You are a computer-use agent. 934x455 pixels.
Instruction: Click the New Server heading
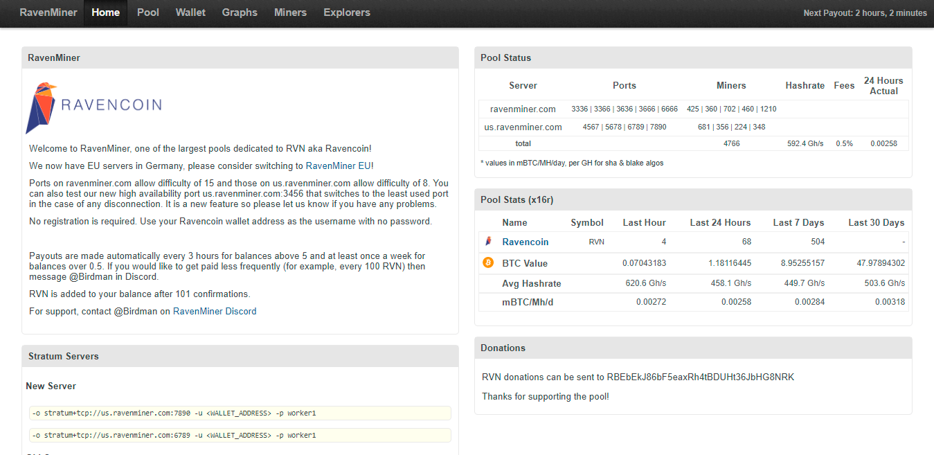(x=51, y=386)
